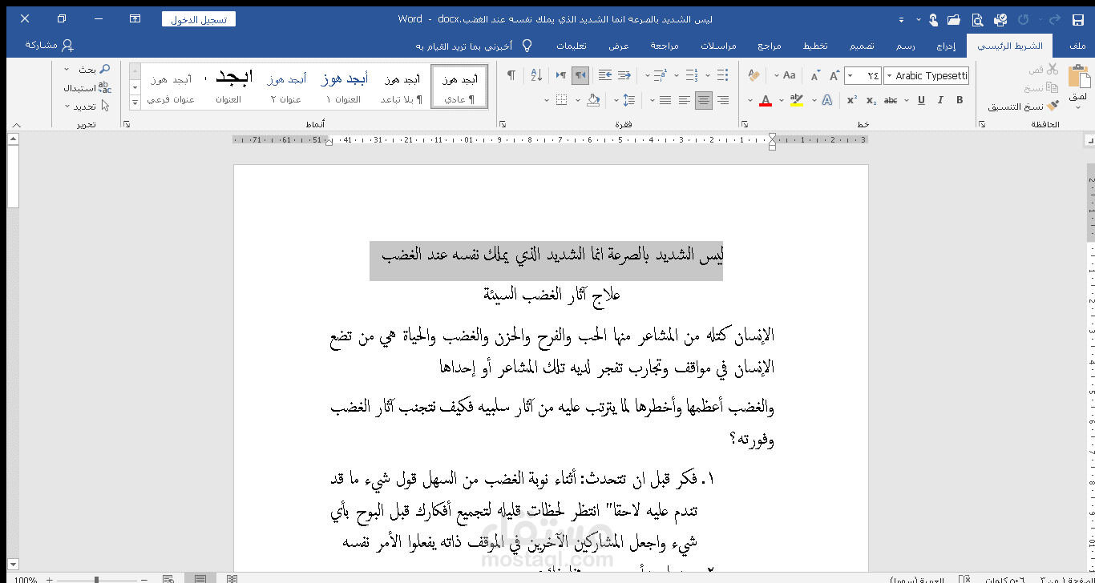Open the font size dropdown showing ٢٤
This screenshot has width=1095, height=583.
point(851,75)
